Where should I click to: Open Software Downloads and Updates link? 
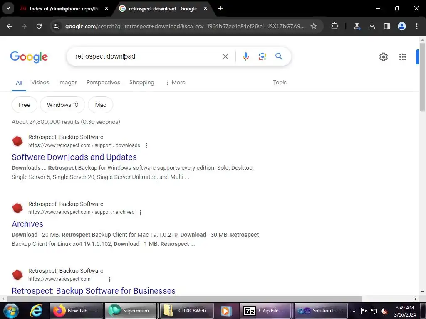(74, 157)
